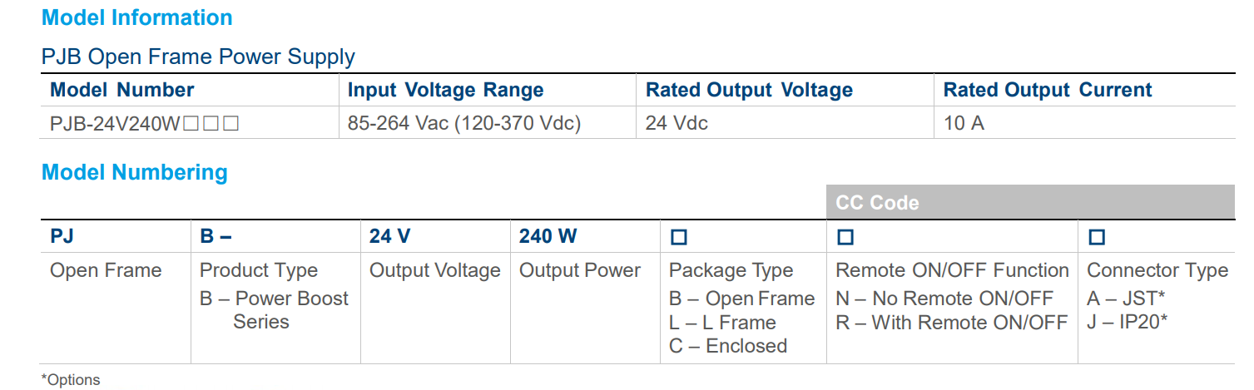Click the Model Numbering heading
Screen dimensions: 1254x390
tap(134, 172)
